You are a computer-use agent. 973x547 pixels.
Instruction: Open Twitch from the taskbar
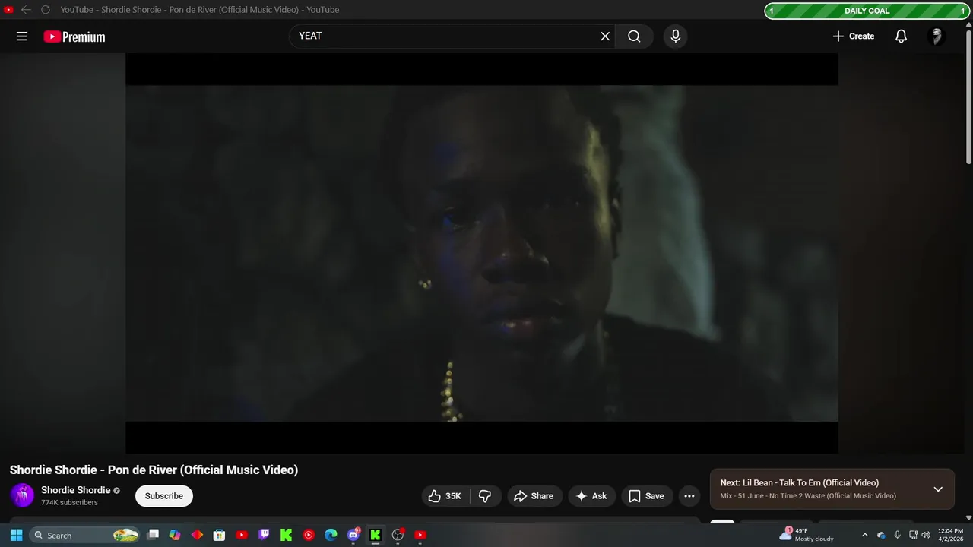(x=264, y=535)
